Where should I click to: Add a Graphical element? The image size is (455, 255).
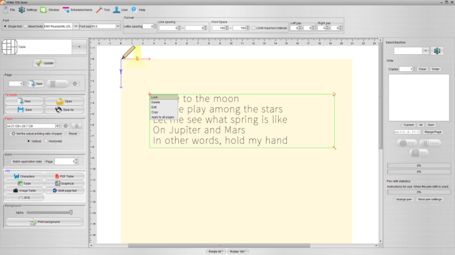pyautogui.click(x=64, y=183)
